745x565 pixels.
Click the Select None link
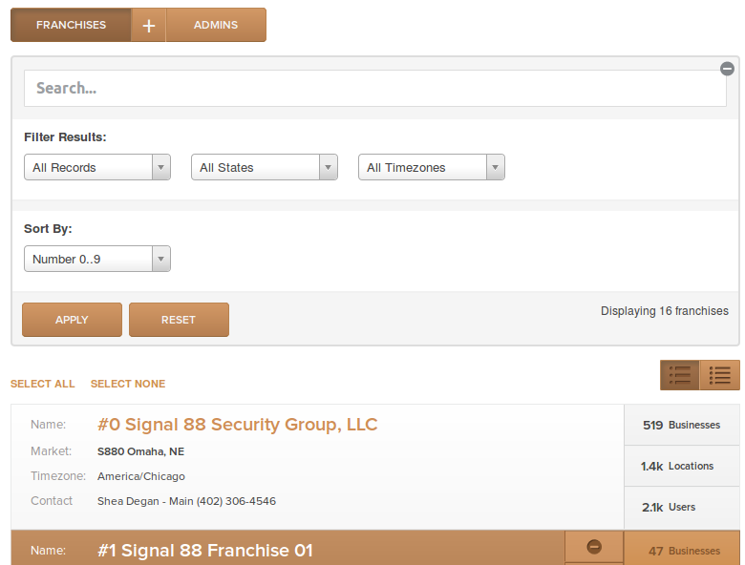(x=128, y=384)
